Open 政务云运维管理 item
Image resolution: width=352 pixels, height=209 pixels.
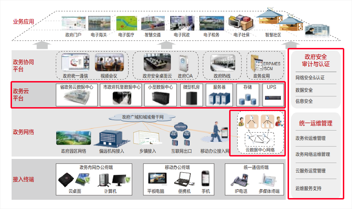click(310, 138)
